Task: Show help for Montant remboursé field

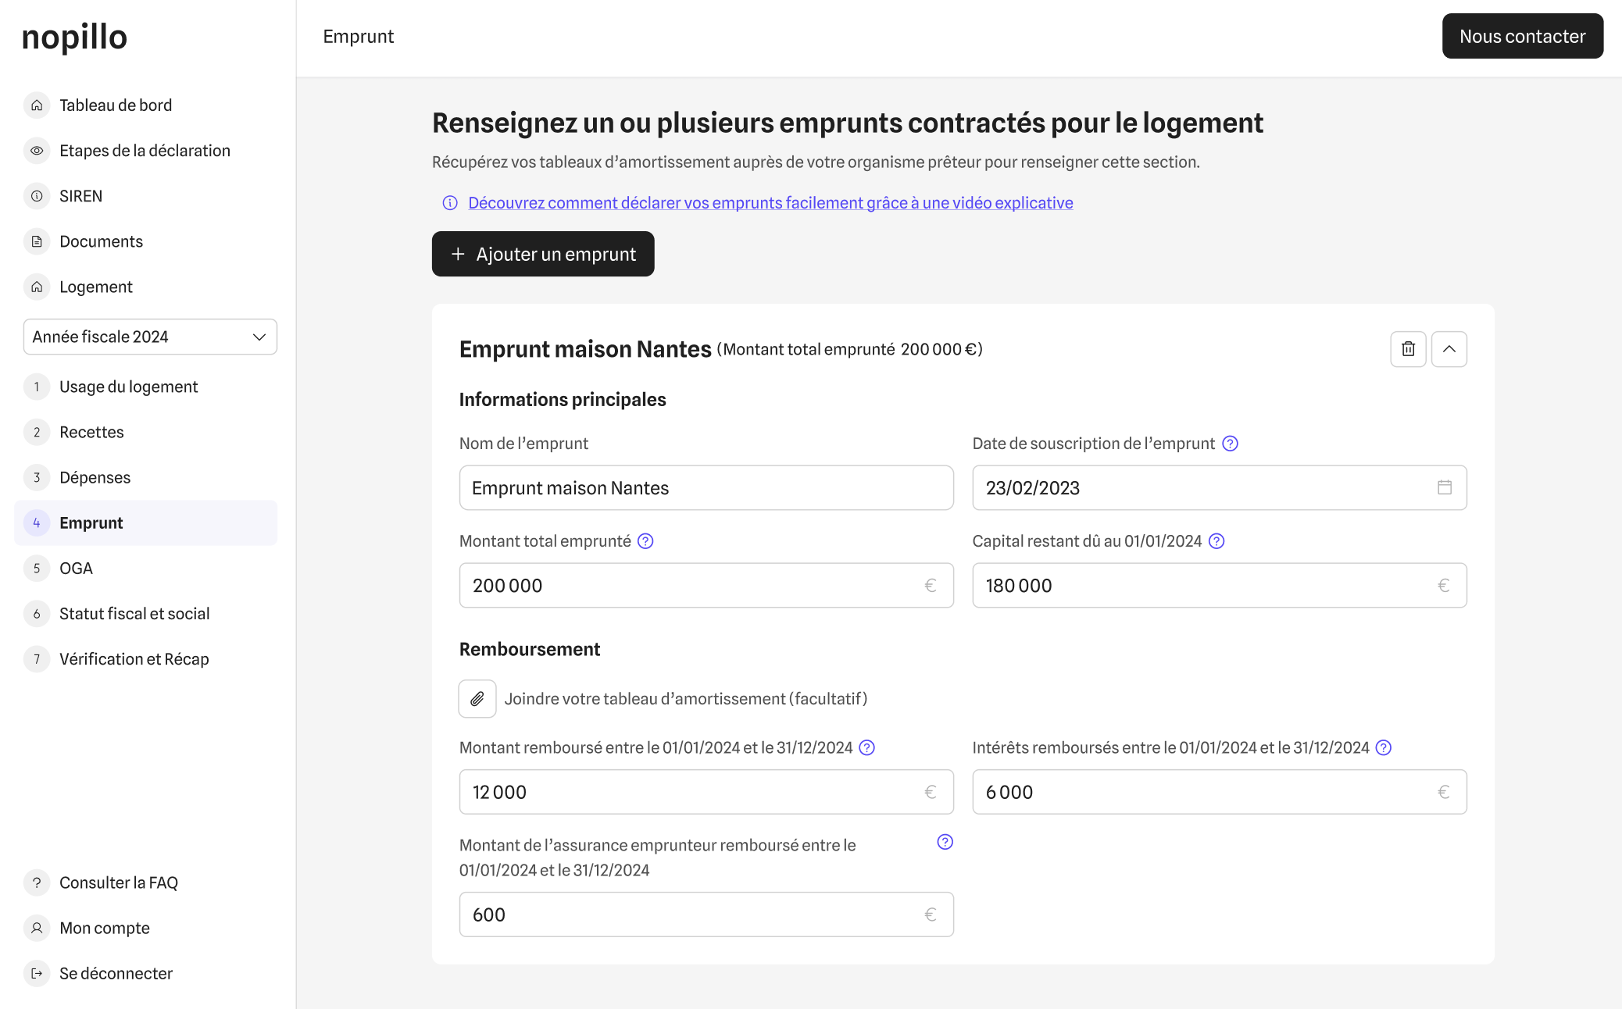Action: click(866, 747)
